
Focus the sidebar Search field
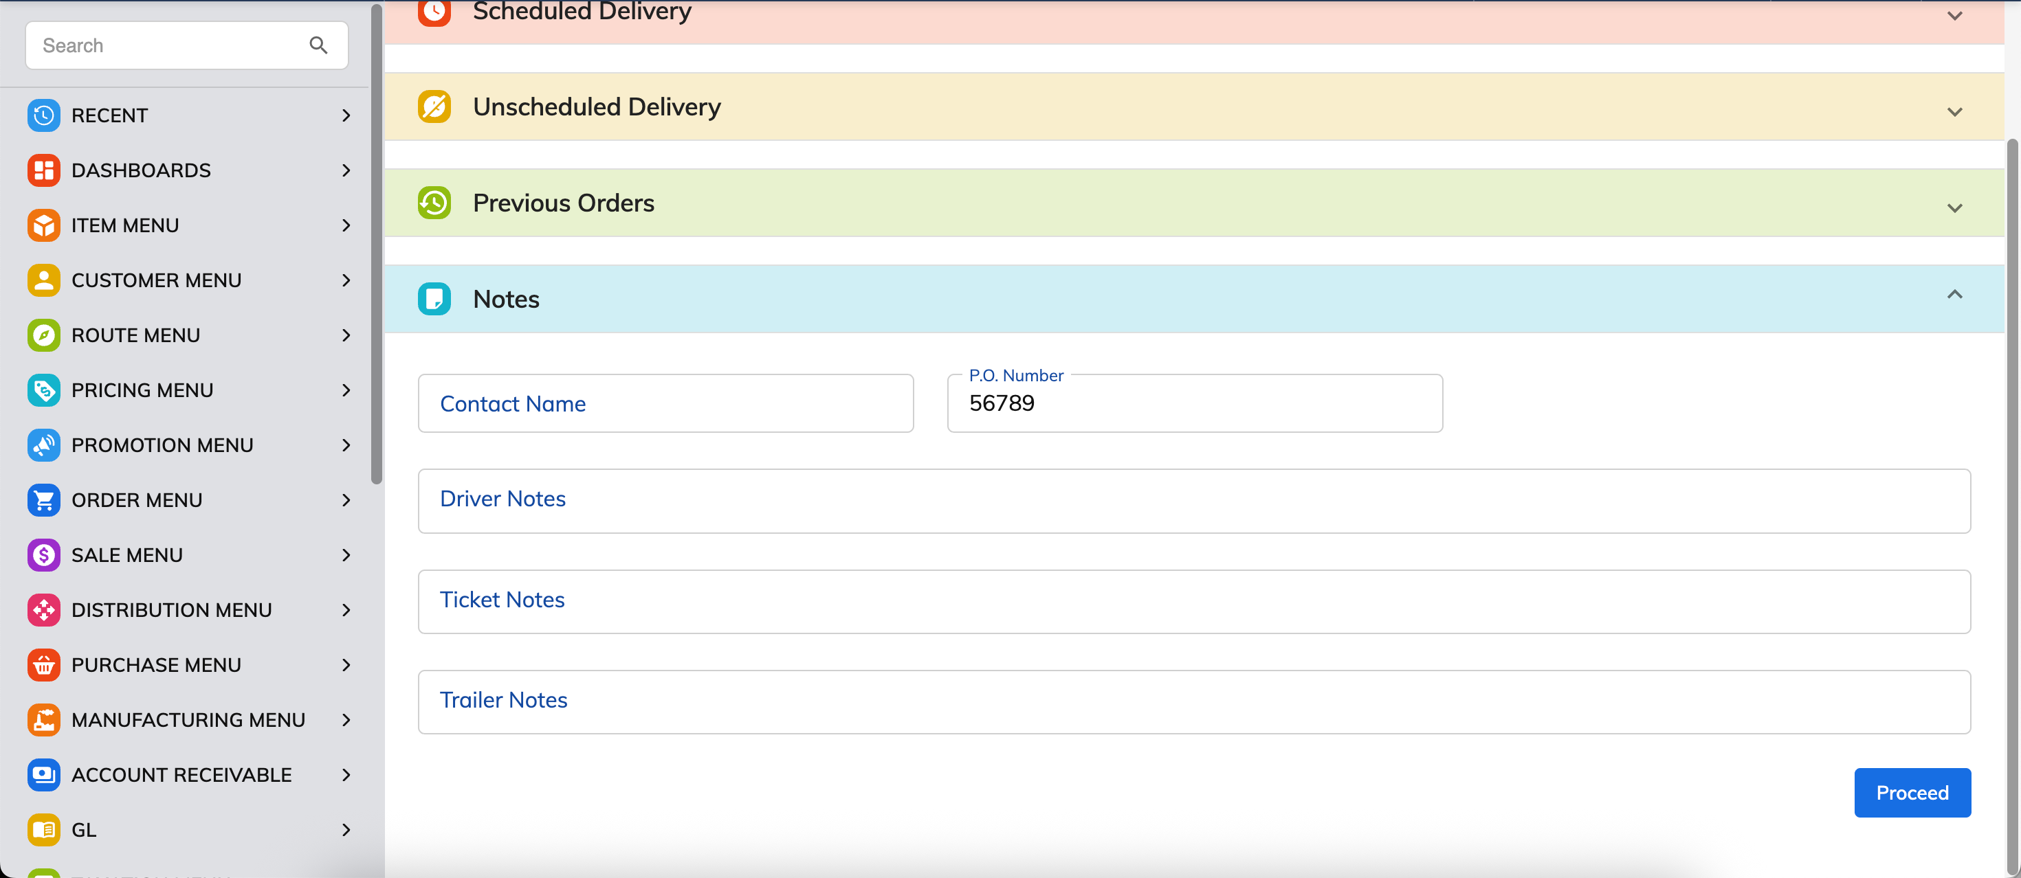[x=187, y=45]
